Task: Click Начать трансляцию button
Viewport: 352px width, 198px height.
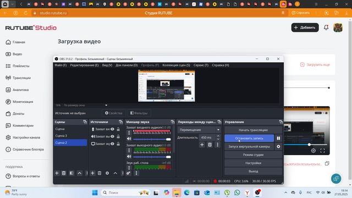Action: coord(253,130)
